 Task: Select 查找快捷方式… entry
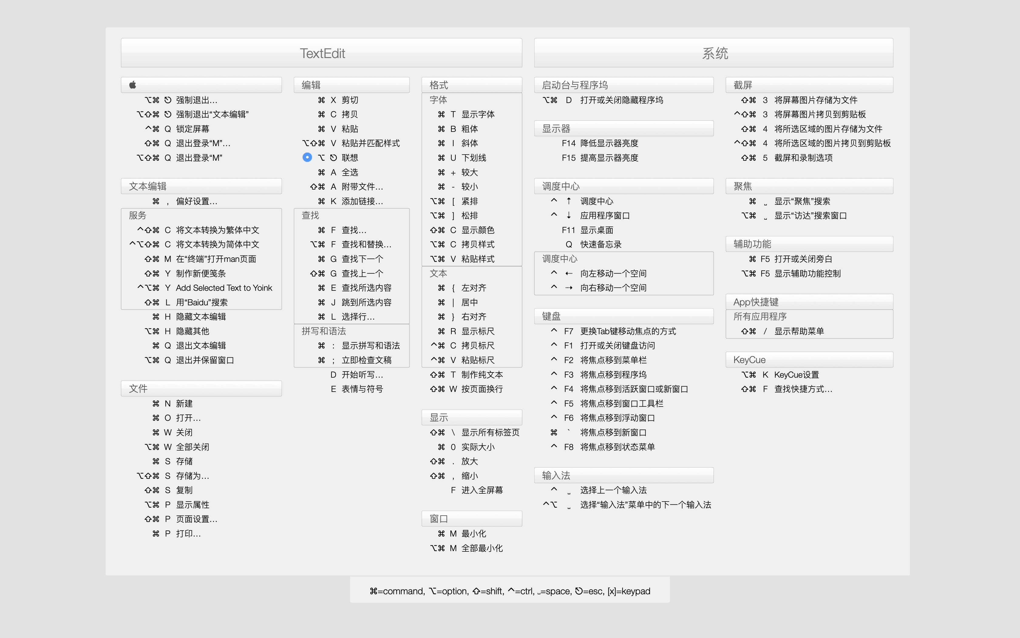coord(787,389)
